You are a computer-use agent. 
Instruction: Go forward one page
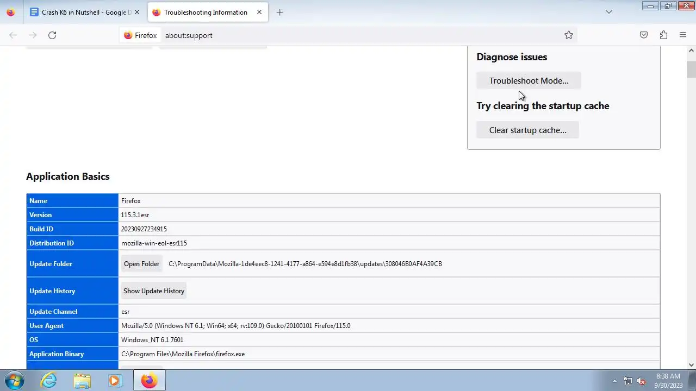click(x=33, y=35)
